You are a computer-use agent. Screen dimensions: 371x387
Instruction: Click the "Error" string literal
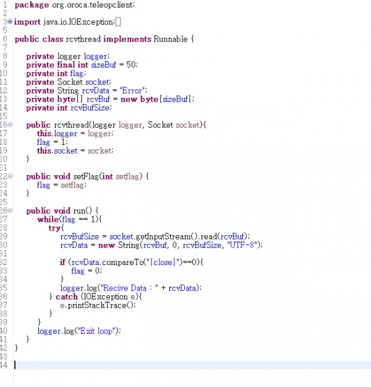click(132, 90)
